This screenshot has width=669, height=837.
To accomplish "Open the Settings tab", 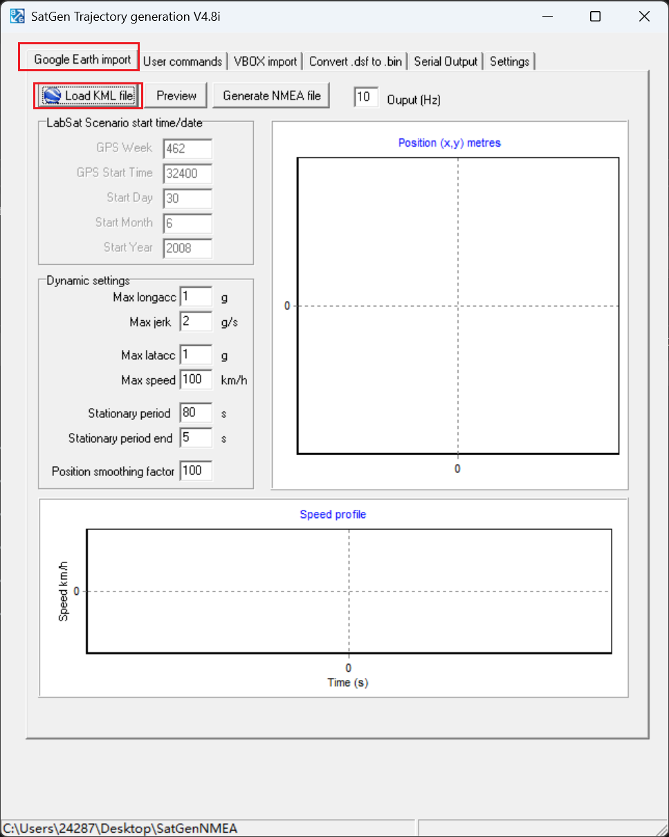I will click(509, 61).
